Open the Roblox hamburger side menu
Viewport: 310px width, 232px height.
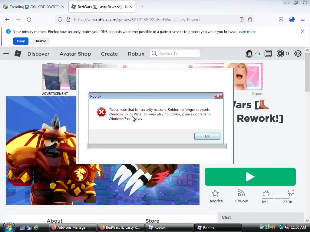point(6,53)
